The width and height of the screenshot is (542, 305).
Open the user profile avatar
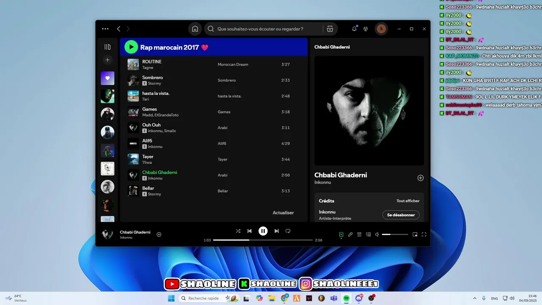coord(381,29)
